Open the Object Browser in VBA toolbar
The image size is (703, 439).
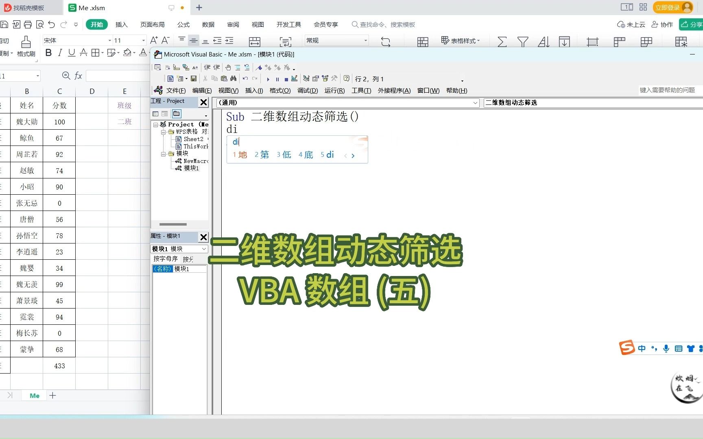tap(325, 78)
